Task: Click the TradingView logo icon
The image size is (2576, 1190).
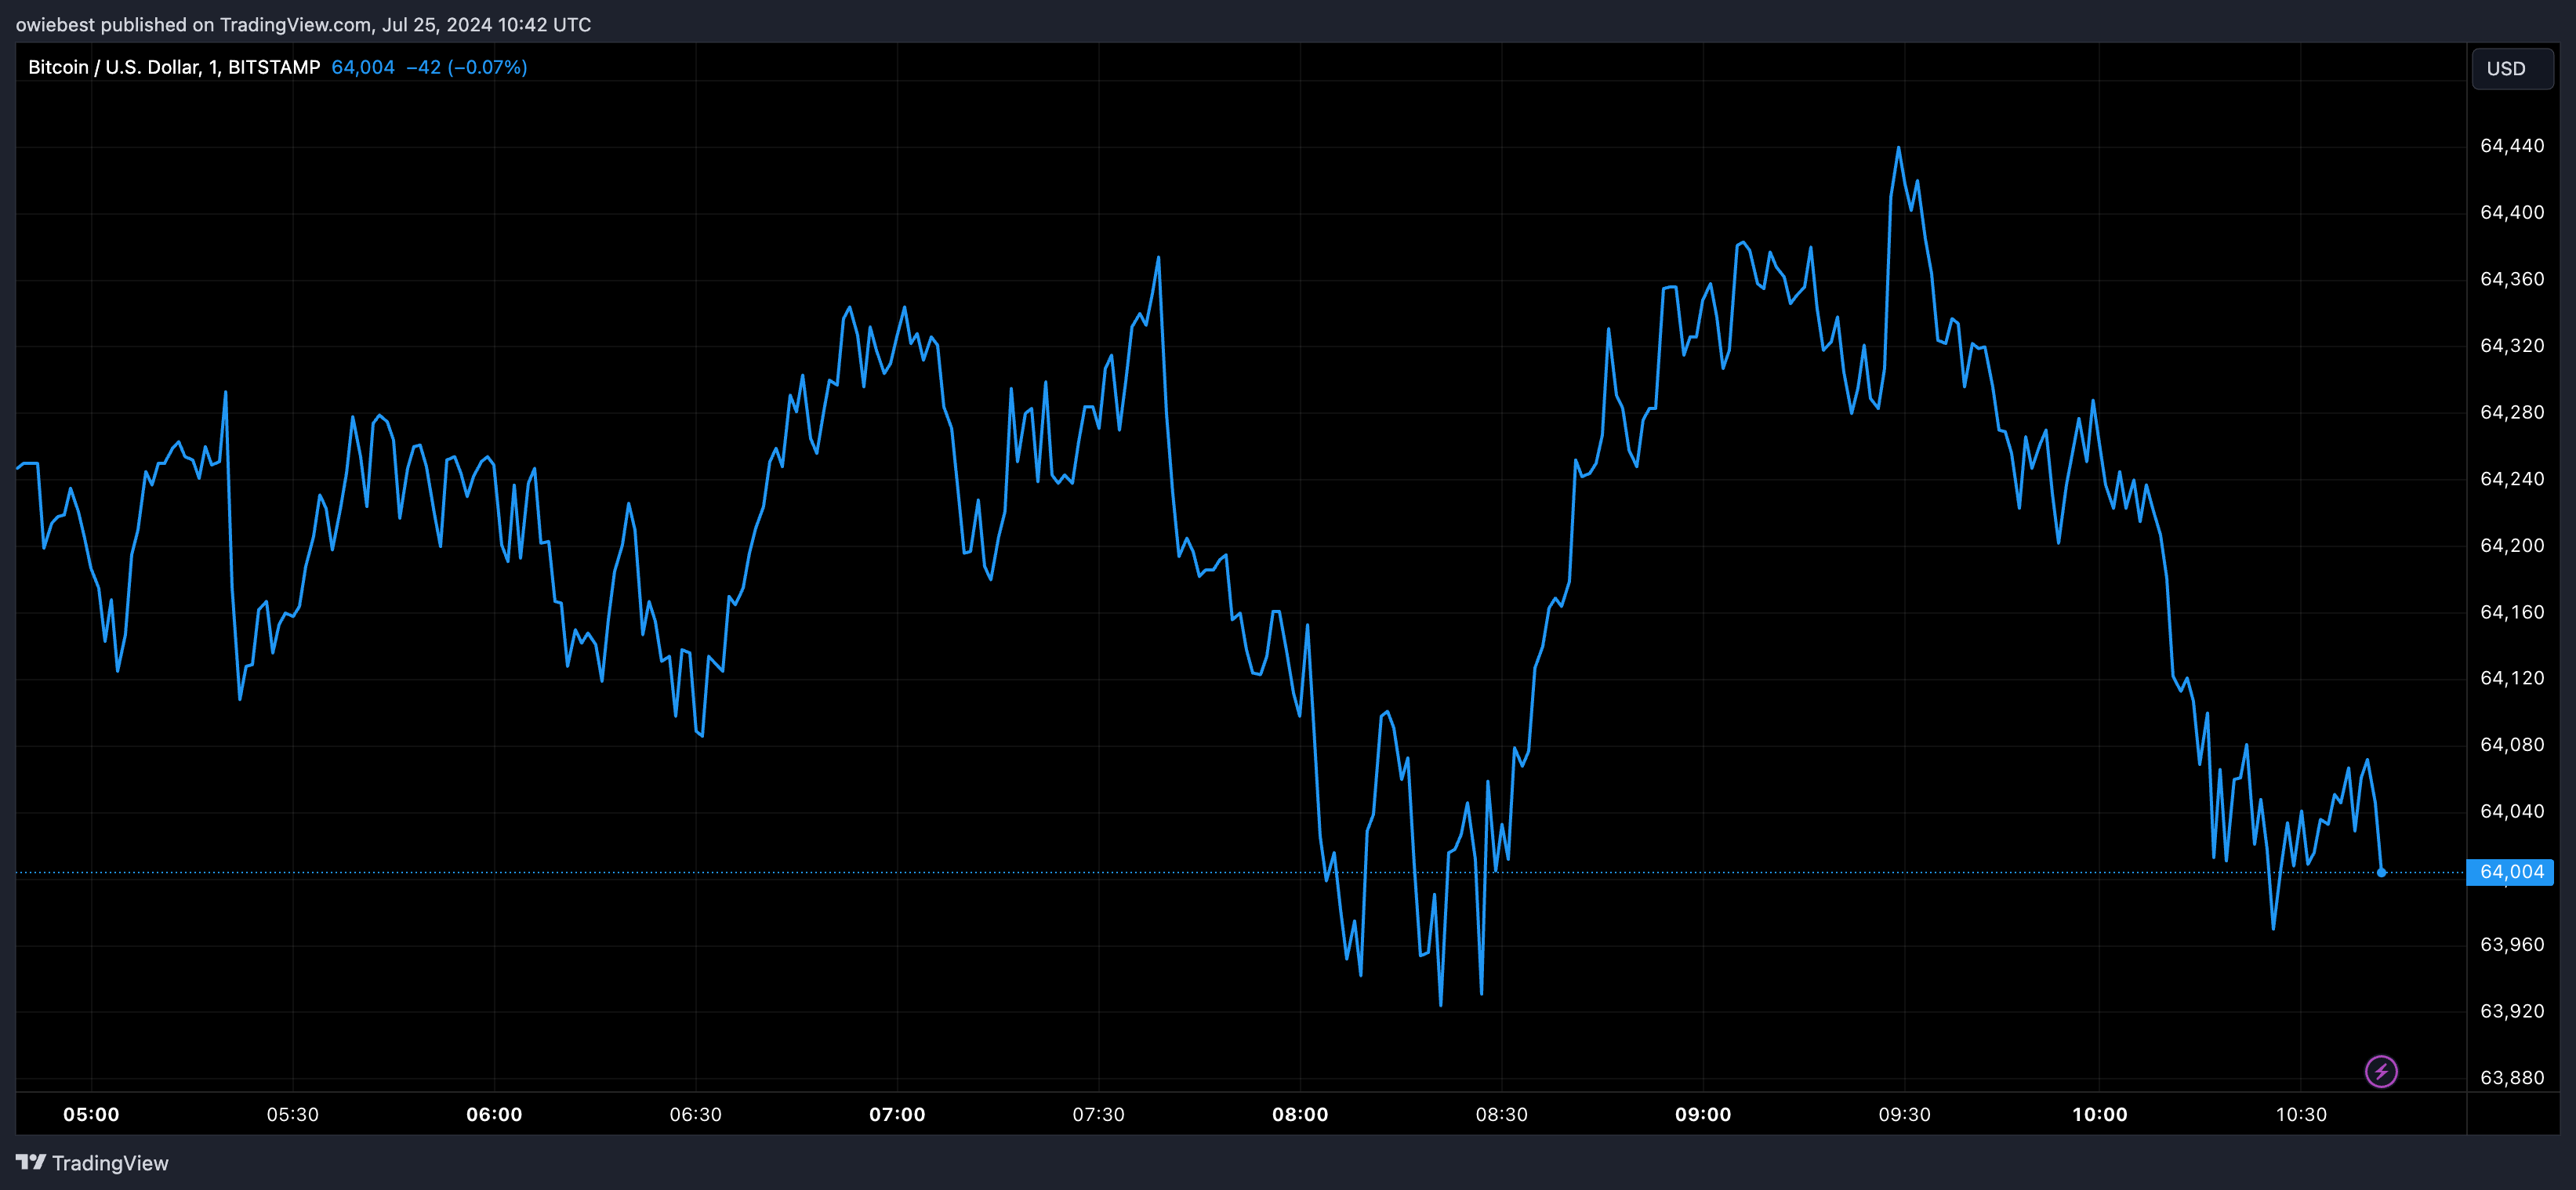Action: click(x=31, y=1162)
